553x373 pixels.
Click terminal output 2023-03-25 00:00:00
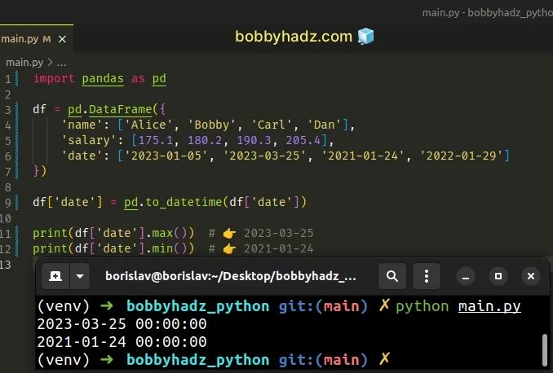(122, 324)
